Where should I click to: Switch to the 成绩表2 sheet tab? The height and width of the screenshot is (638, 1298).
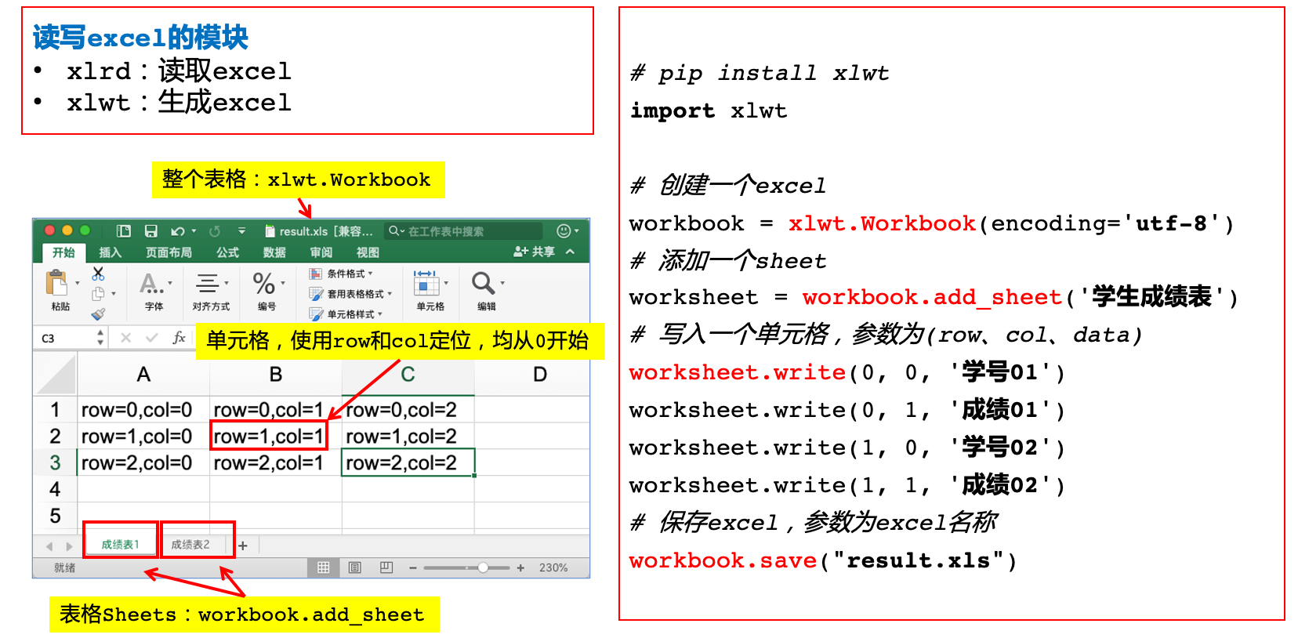(x=190, y=545)
